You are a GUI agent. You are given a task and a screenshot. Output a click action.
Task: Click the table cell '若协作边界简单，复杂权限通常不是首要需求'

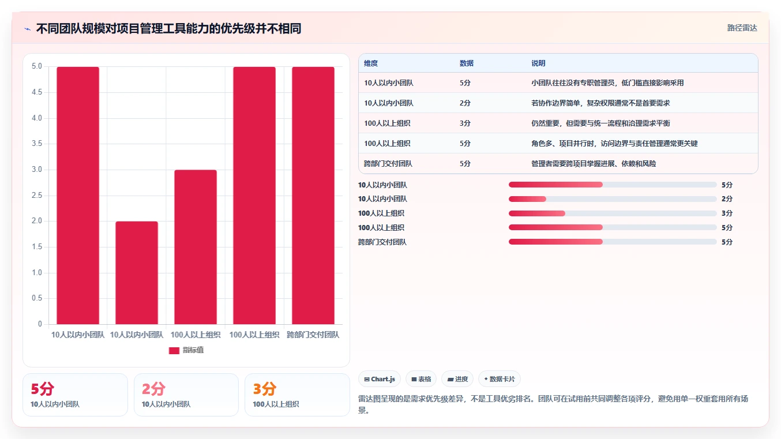pos(600,103)
